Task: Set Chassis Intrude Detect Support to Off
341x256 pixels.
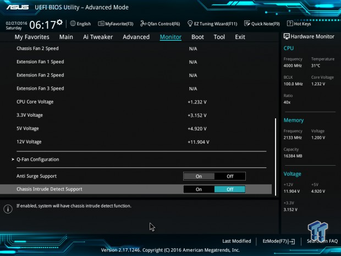Action: click(230, 189)
